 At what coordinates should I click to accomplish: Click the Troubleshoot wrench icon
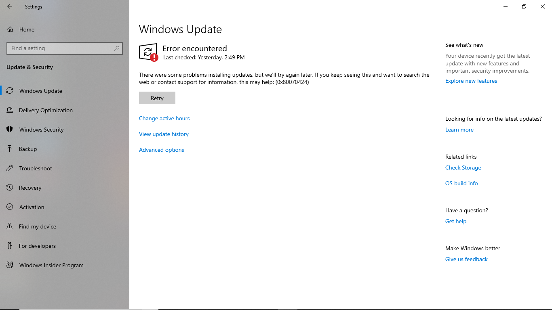(10, 168)
